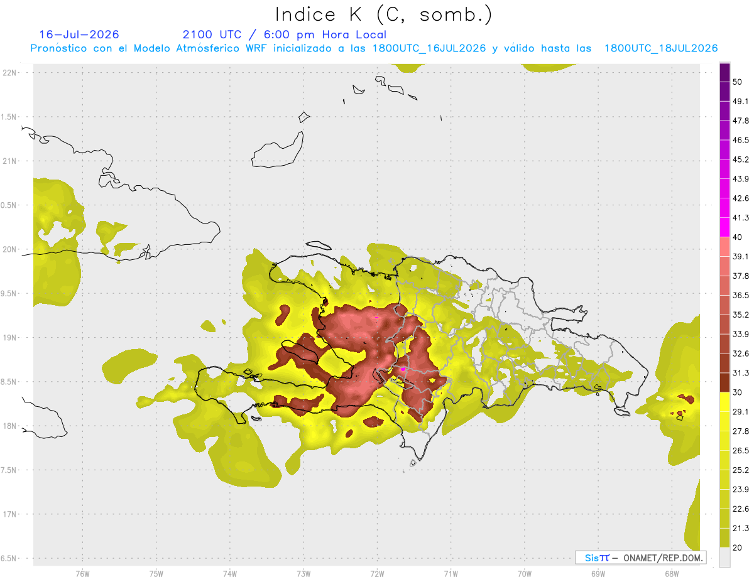Click the '1800UTC_16JUL2026' initialization time
Image resolution: width=754 pixels, height=582 pixels.
click(x=429, y=48)
